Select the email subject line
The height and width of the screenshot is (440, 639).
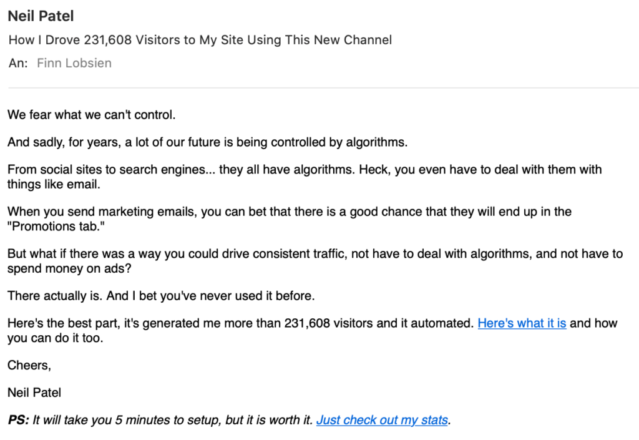(200, 40)
